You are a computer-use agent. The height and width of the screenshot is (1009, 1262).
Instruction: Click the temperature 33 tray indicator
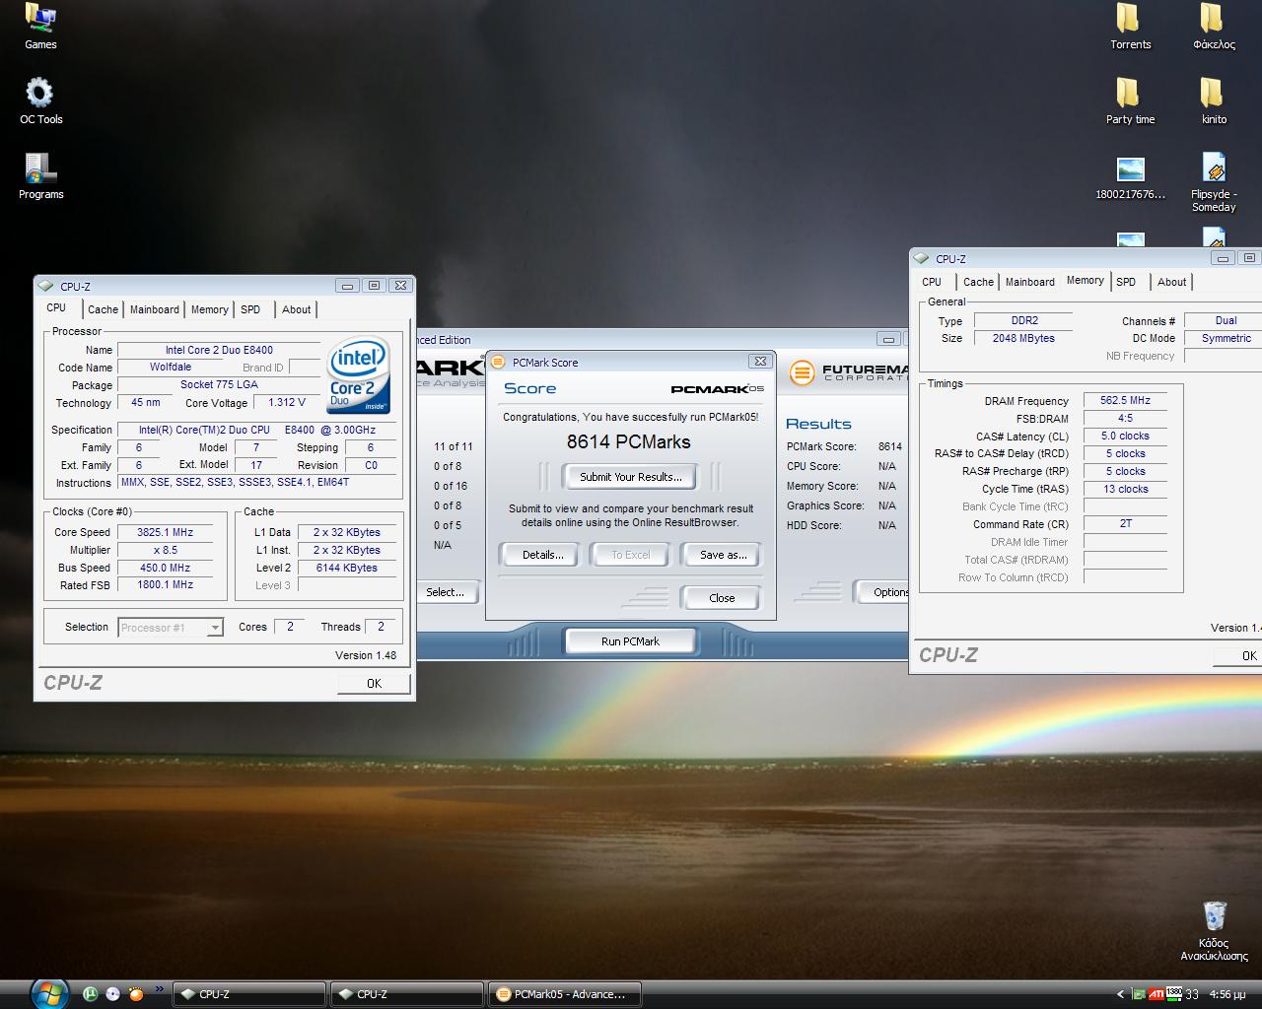1192,995
